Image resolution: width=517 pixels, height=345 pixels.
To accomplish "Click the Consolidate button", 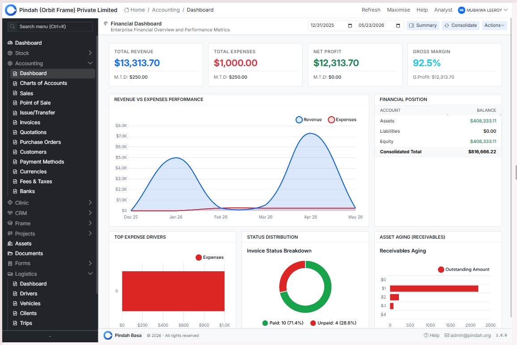I will [461, 25].
